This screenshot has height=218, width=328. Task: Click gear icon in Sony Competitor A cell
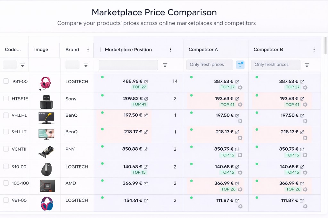coord(240,105)
